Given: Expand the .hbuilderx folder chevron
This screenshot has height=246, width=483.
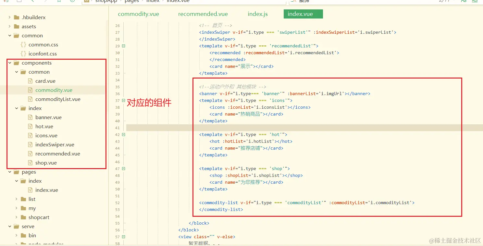Looking at the screenshot, I should (x=10, y=18).
